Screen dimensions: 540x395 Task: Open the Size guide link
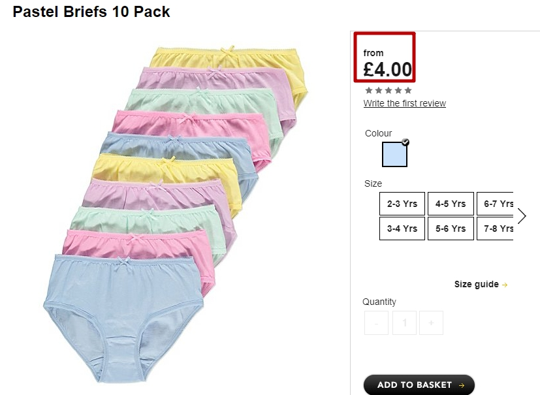[x=476, y=285]
